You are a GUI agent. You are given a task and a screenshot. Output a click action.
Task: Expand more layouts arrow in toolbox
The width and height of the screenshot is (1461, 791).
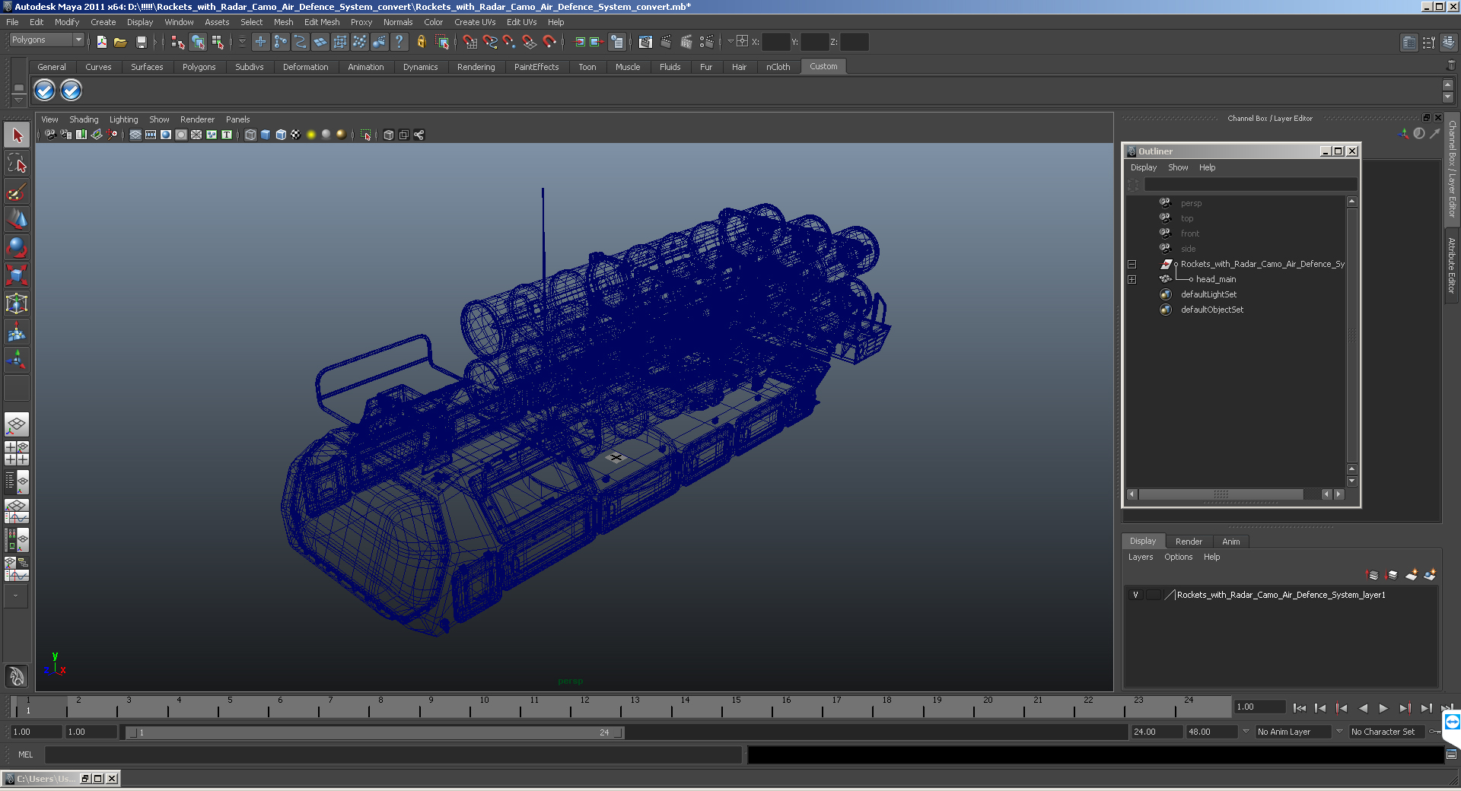click(15, 596)
